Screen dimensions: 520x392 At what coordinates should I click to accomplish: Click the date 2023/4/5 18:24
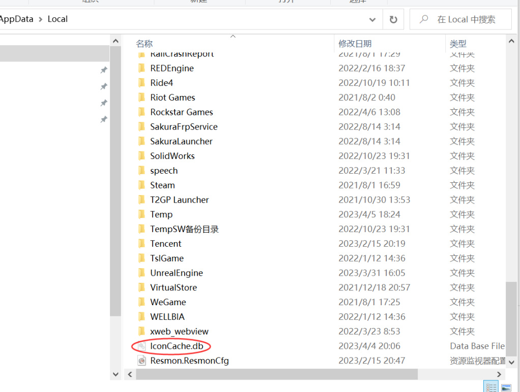point(369,214)
